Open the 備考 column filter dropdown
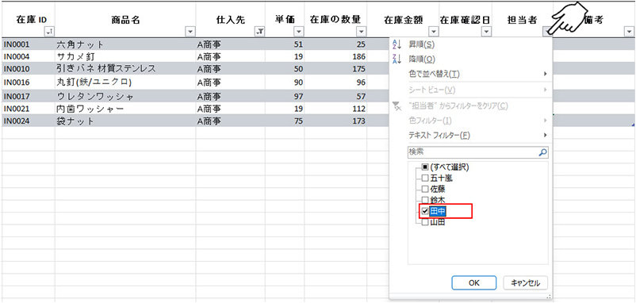Viewport: 636px width, 303px height. [x=629, y=32]
